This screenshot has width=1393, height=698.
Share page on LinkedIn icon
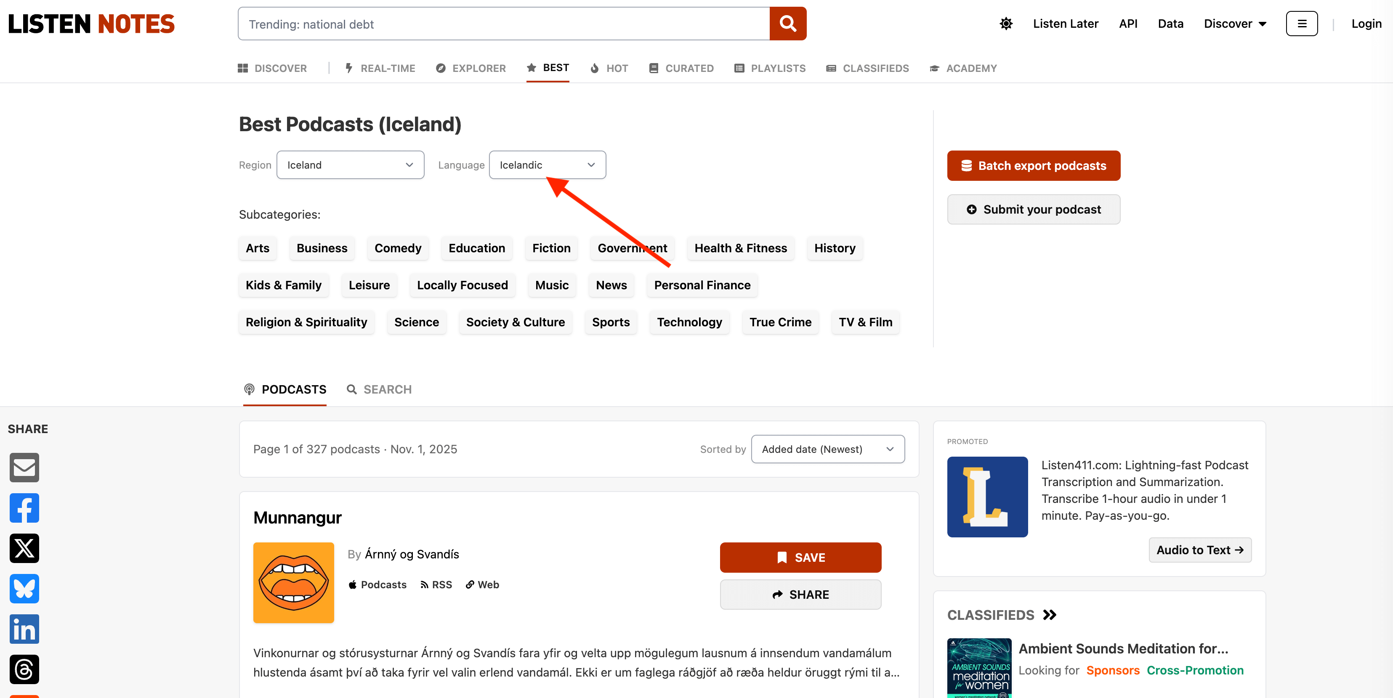pos(24,629)
